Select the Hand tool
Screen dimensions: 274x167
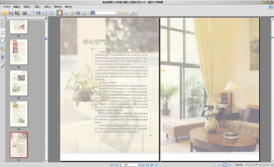(x=59, y=13)
